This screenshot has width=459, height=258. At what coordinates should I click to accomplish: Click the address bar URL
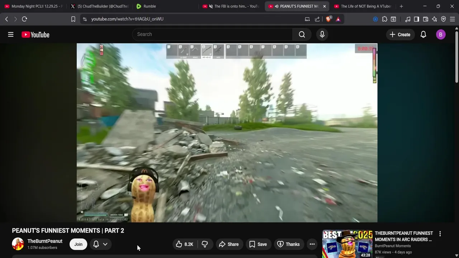click(x=127, y=19)
